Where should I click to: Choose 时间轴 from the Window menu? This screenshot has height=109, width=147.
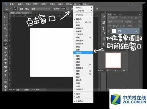(83, 53)
